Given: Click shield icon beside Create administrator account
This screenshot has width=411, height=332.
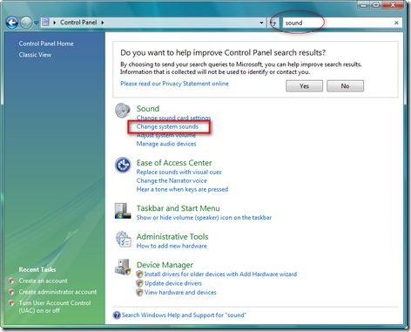Looking at the screenshot, I should [11, 292].
